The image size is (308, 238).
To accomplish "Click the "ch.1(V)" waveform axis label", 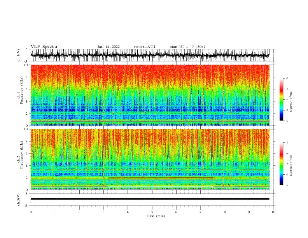I will [19, 55].
